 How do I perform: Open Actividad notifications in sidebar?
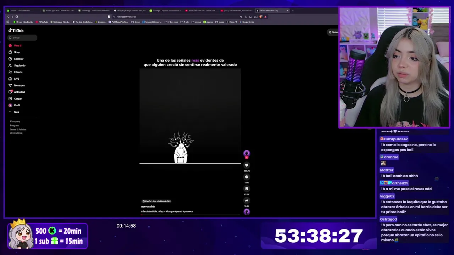click(x=17, y=92)
